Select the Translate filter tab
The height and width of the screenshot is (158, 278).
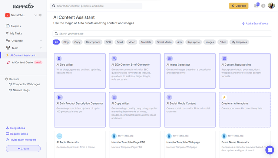(x=146, y=42)
